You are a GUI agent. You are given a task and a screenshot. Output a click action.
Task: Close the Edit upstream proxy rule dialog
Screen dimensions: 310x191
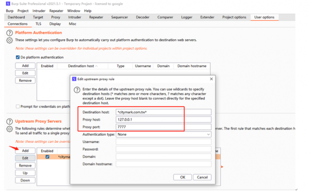pos(211,79)
